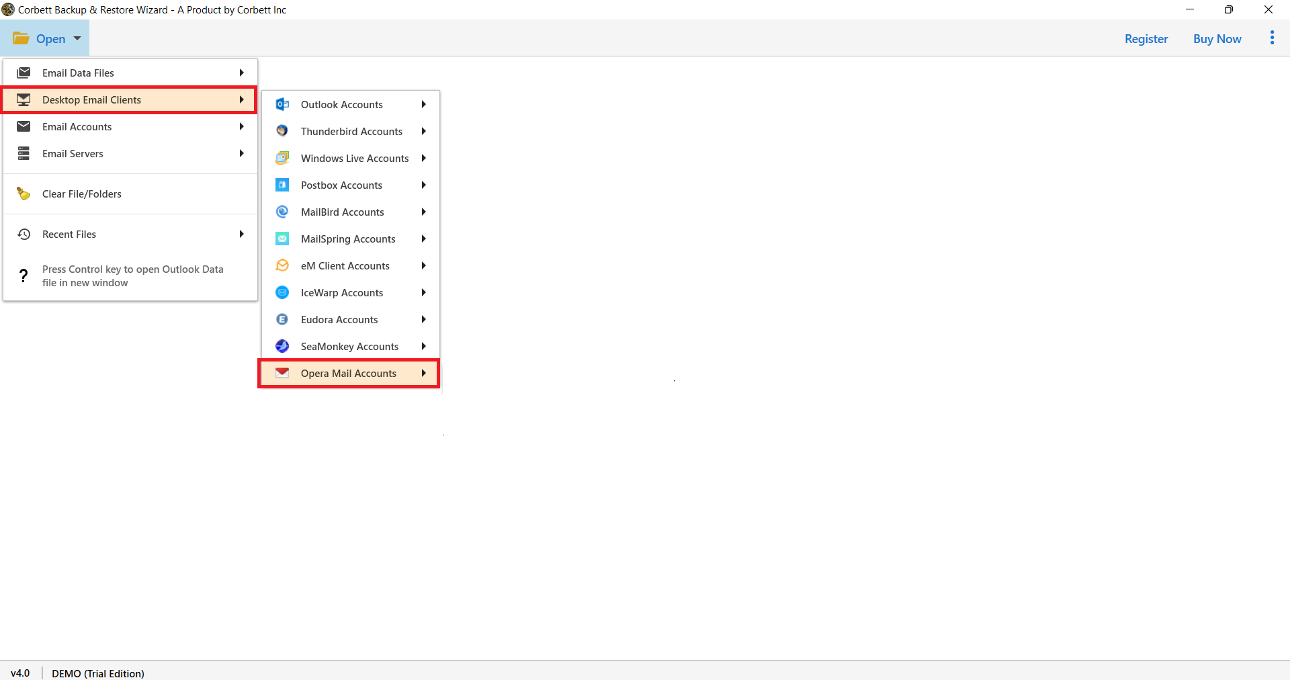Expand the Email Servers submenu arrow

pos(241,153)
